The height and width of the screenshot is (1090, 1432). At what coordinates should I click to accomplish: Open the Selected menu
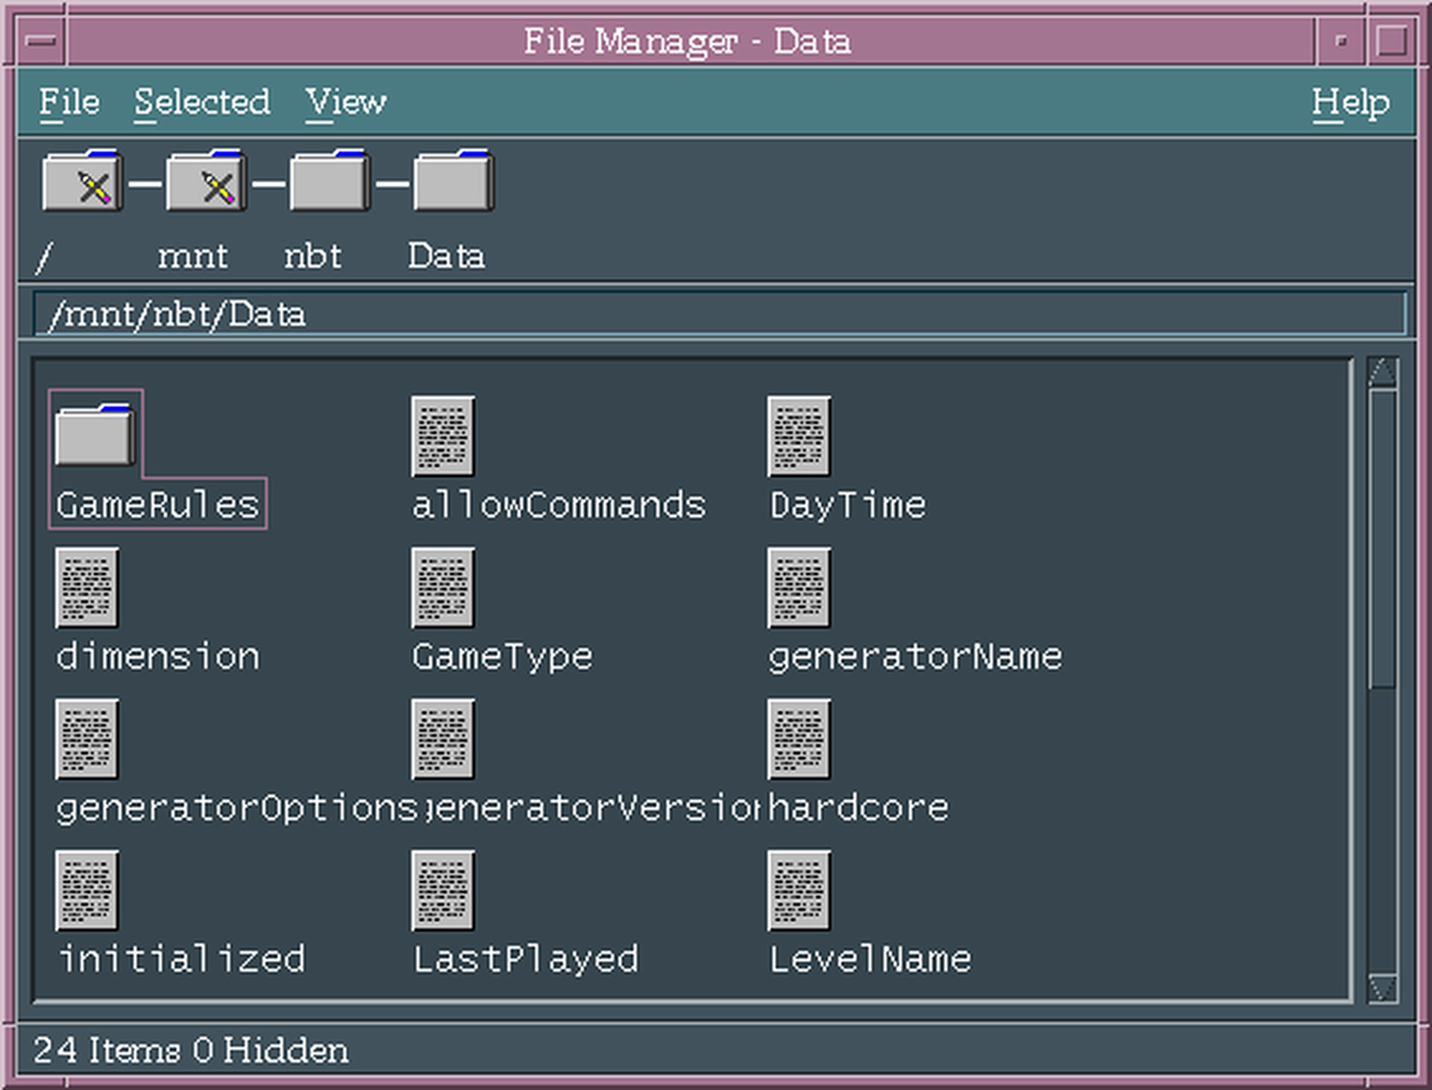[x=202, y=102]
